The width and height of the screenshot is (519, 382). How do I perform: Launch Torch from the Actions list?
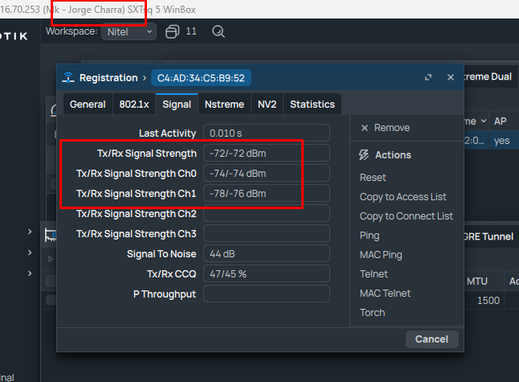(372, 313)
